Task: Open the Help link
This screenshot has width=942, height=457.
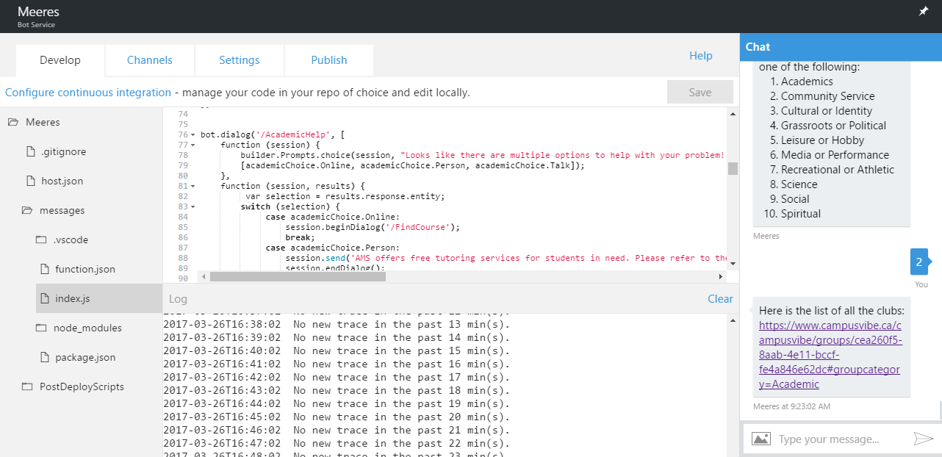Action: [701, 56]
